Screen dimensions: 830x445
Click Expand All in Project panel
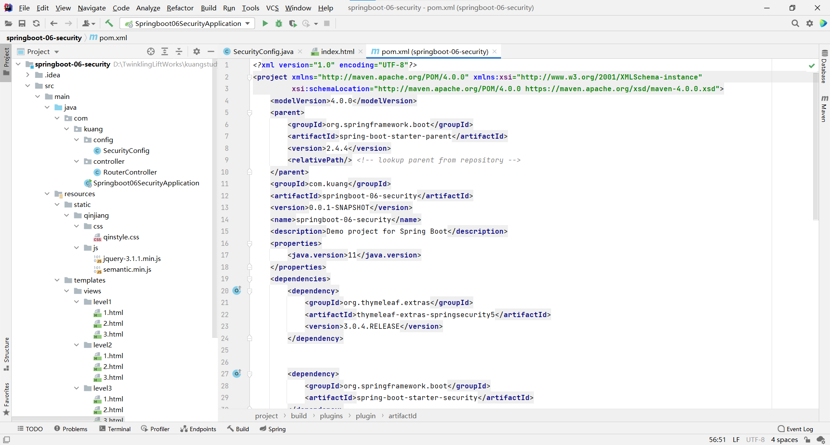pyautogui.click(x=165, y=51)
